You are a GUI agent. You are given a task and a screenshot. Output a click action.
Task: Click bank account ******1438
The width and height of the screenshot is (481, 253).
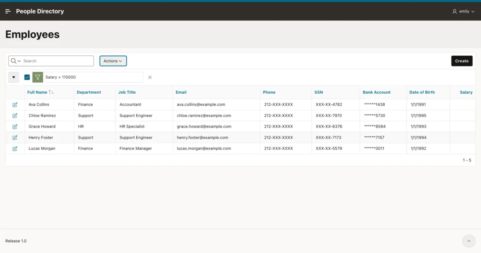[374, 104]
